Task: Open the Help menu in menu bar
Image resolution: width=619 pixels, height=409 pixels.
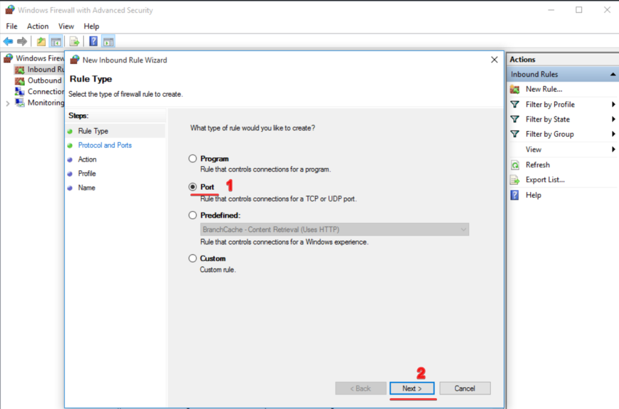Action: pos(91,27)
